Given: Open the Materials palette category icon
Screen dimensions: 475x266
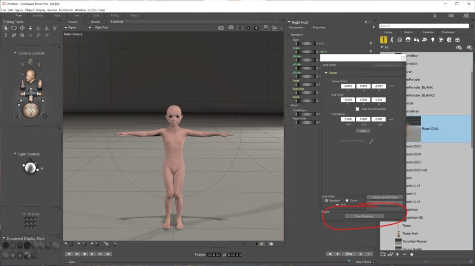Looking at the screenshot, I should click(449, 40).
